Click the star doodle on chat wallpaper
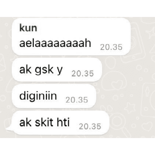The height and width of the screenshot is (155, 155). pyautogui.click(x=130, y=108)
